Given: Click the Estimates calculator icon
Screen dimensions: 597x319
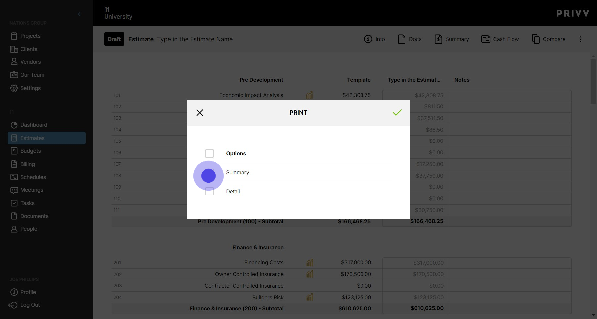Looking at the screenshot, I should point(14,138).
